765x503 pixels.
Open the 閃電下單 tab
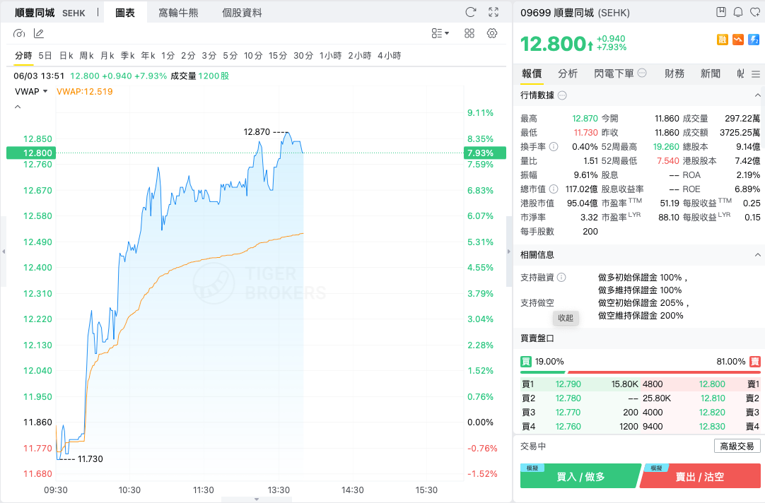[x=614, y=73]
